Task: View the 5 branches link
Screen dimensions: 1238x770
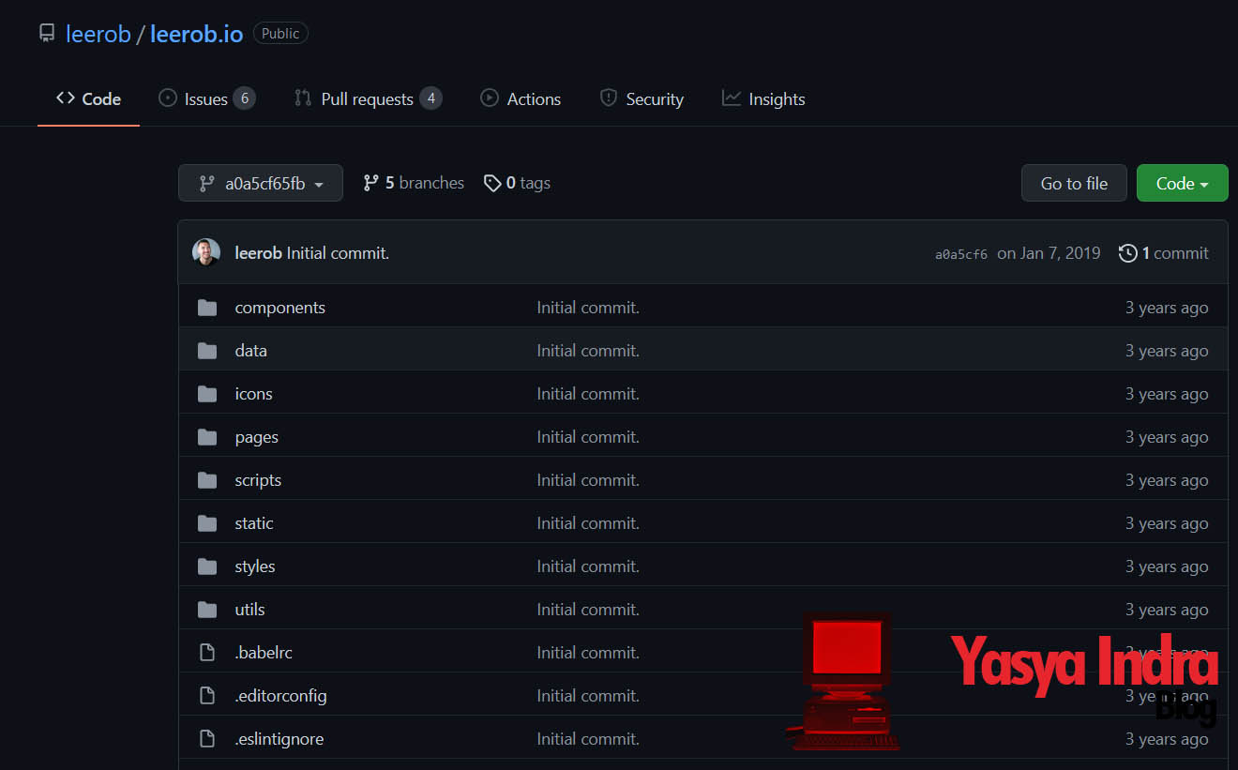Action: click(x=414, y=183)
